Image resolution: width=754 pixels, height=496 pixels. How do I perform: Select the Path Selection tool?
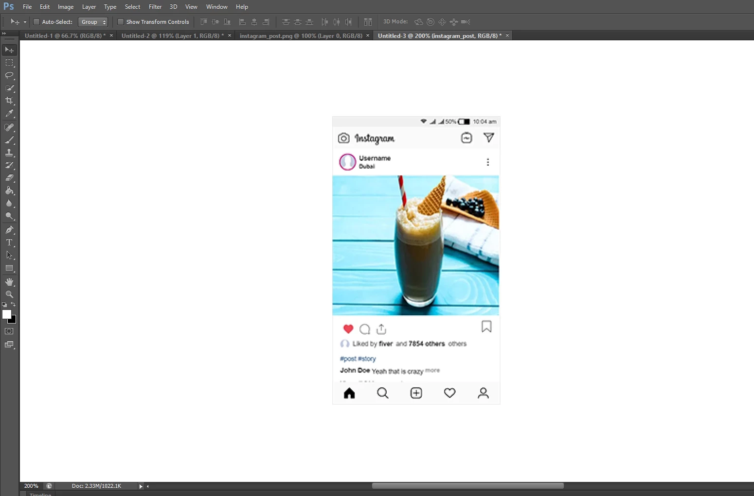pos(9,255)
